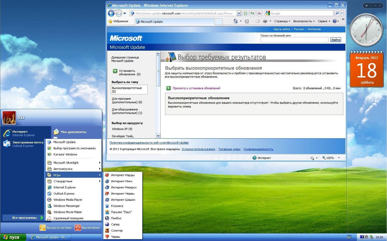
Task: Click the Refresh icon beside the address bar
Action: click(252, 13)
